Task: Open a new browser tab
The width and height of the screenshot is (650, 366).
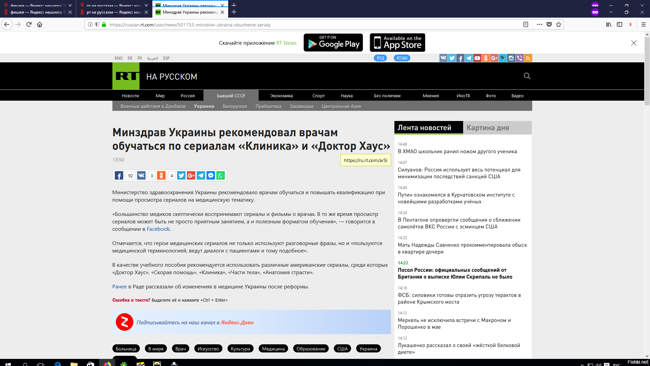Action: click(x=234, y=12)
